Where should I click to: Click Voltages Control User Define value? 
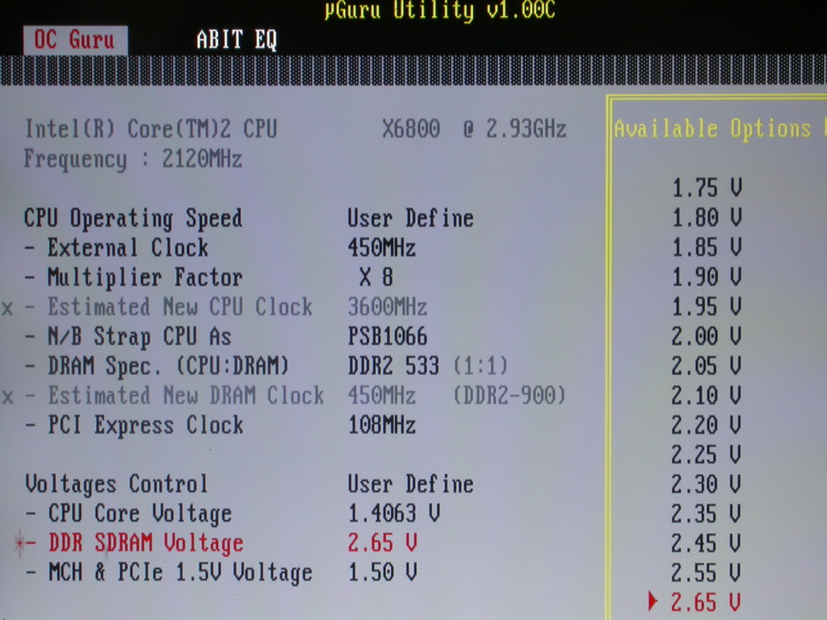tap(410, 484)
